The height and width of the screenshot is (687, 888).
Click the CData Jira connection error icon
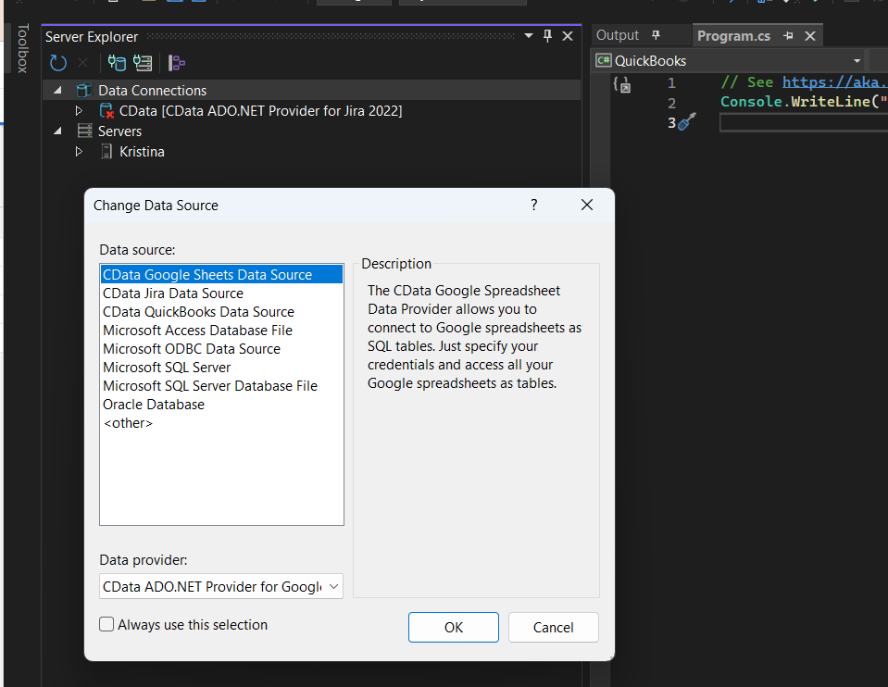pyautogui.click(x=106, y=111)
